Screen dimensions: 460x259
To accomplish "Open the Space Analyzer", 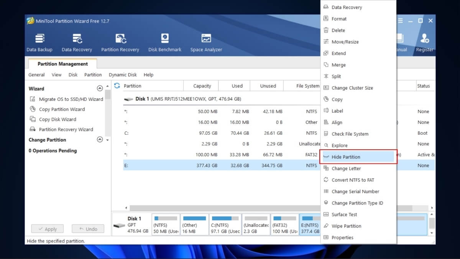I will [206, 41].
